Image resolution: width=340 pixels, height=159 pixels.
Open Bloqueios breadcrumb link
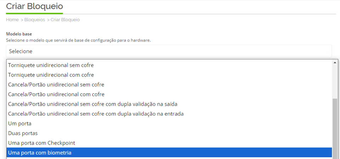[x=34, y=20]
